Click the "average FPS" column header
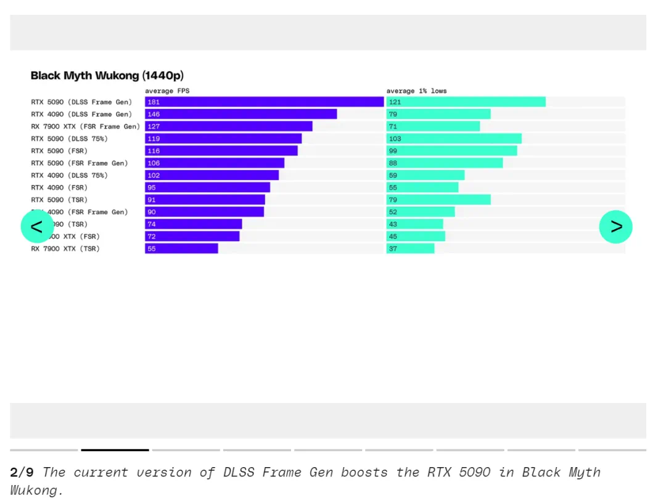This screenshot has height=501, width=666. tap(167, 91)
